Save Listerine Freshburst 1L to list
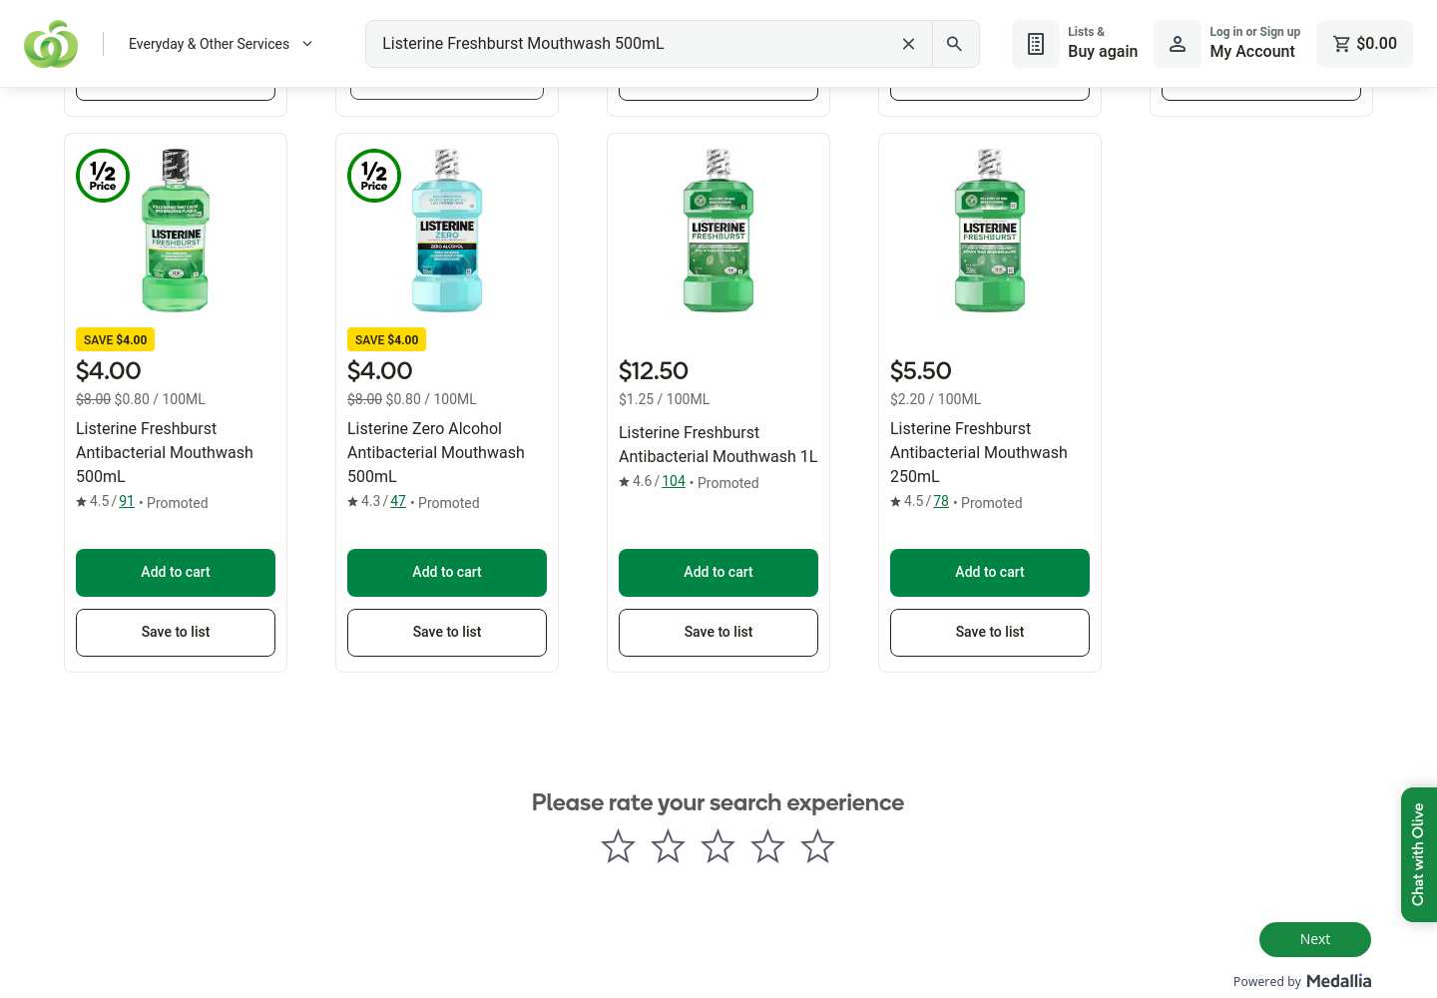Viewport: 1437px width, 998px height. click(718, 633)
